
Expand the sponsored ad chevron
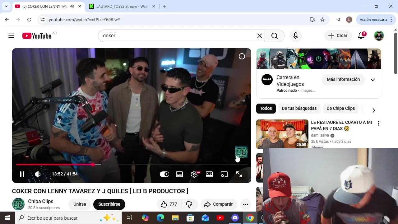tap(373, 80)
